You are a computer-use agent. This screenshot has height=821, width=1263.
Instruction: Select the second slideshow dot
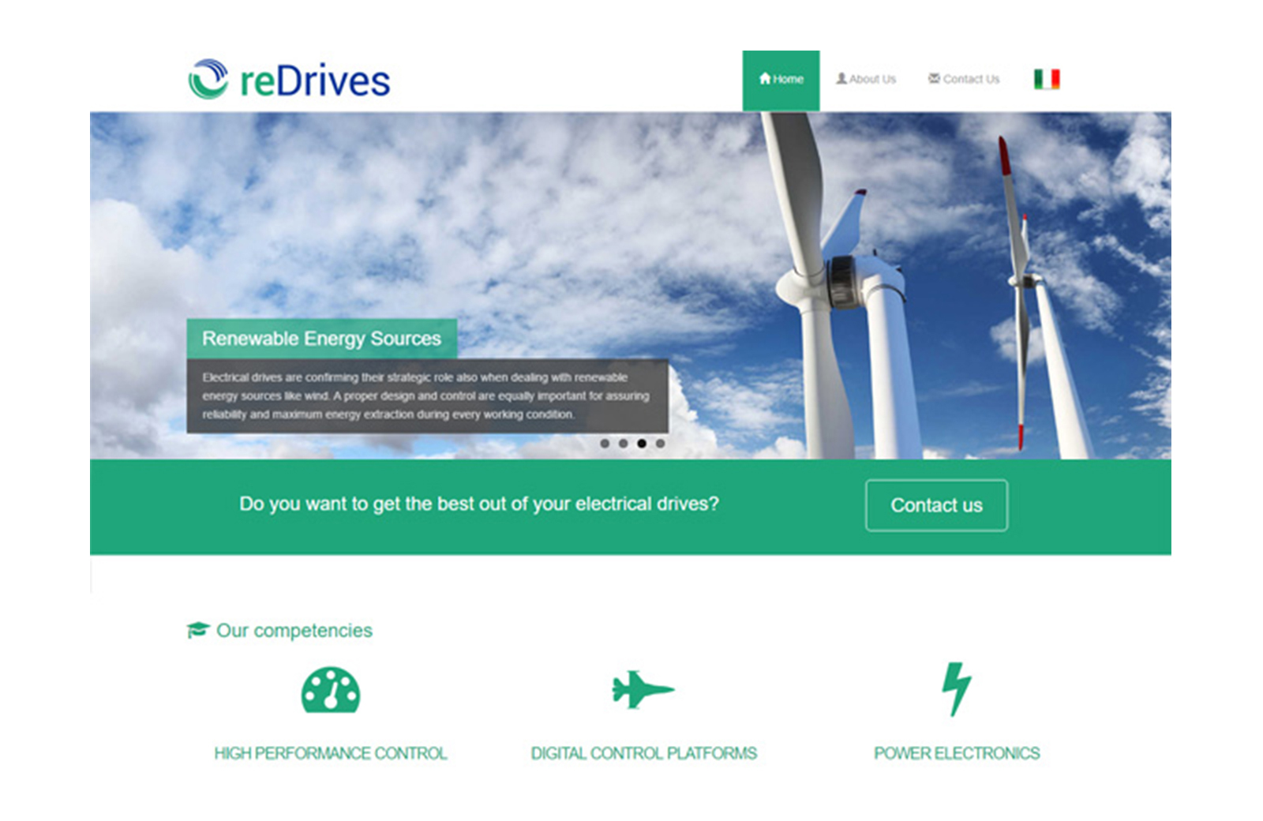click(624, 444)
